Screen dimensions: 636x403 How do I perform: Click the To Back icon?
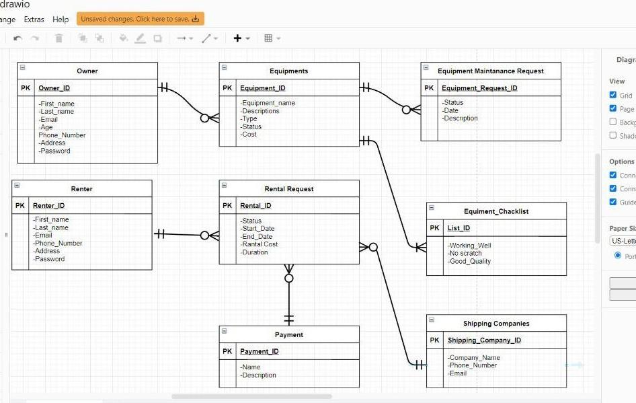pos(100,38)
